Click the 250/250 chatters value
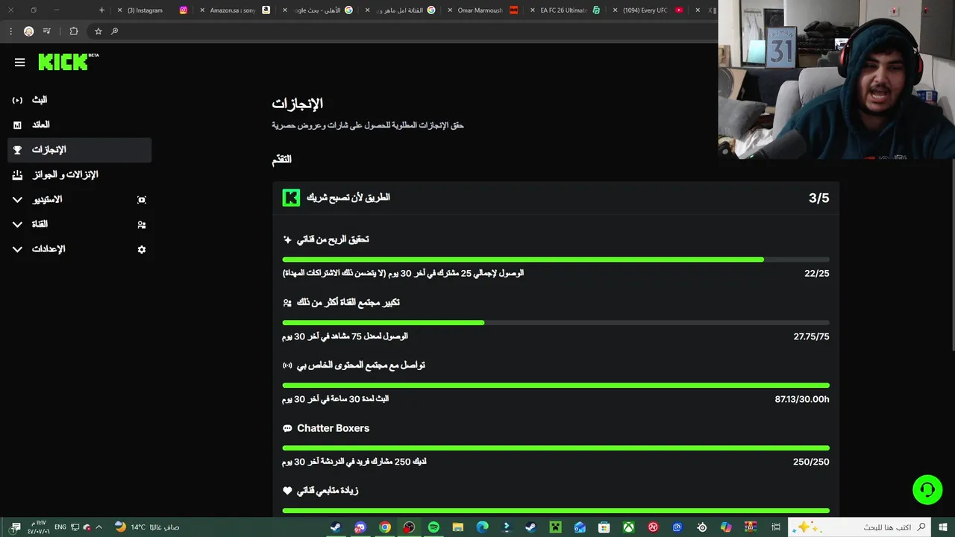Image resolution: width=955 pixels, height=537 pixels. 811,462
